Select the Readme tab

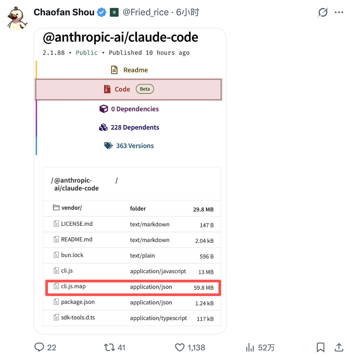129,70
